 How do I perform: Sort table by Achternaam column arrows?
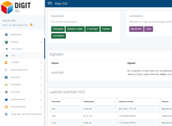click(x=115, y=102)
